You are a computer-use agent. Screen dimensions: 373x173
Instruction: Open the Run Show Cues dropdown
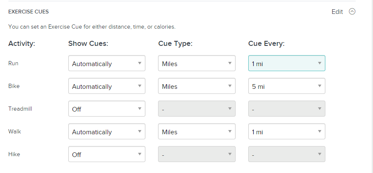click(x=107, y=63)
